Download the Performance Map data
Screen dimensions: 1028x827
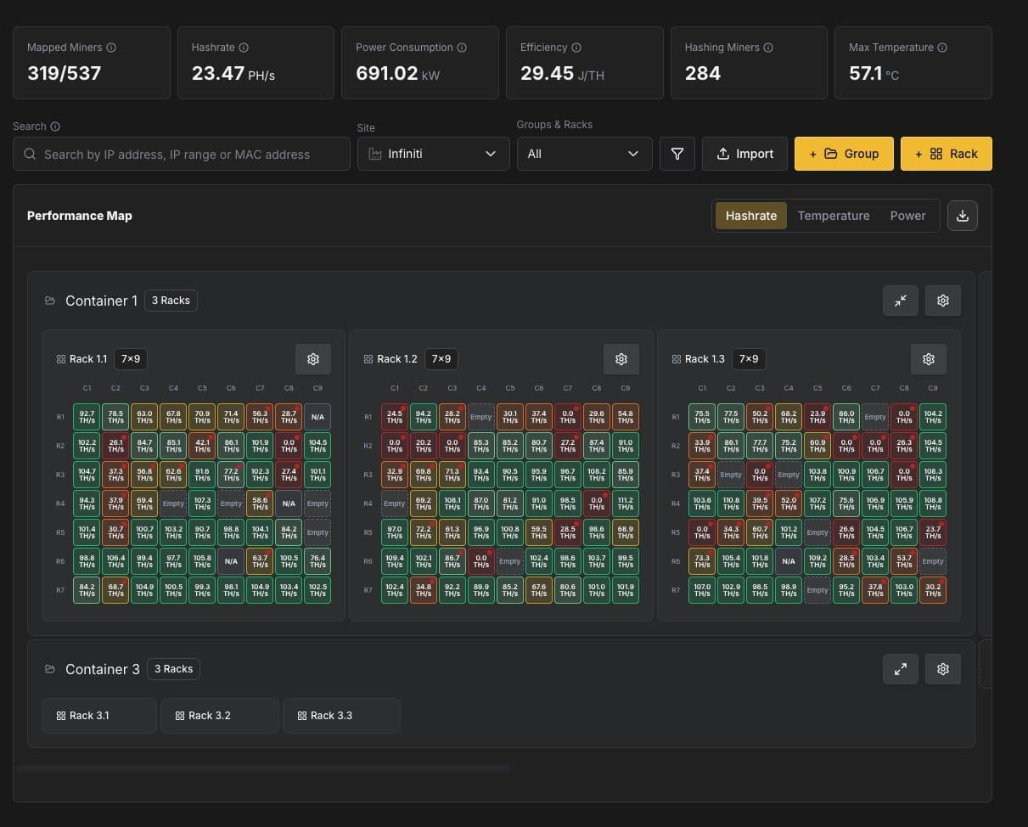click(962, 216)
